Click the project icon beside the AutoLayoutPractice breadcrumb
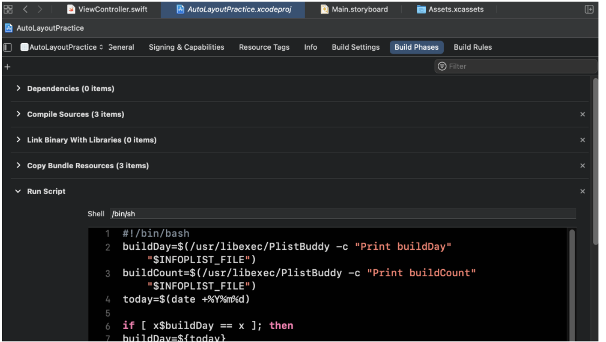Screen dimensions: 606x342 [x=9, y=28]
